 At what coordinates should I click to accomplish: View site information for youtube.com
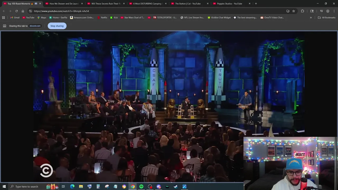coord(30,11)
